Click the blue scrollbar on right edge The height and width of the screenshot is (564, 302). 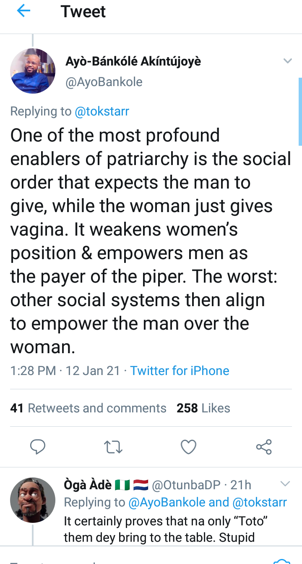click(x=300, y=111)
